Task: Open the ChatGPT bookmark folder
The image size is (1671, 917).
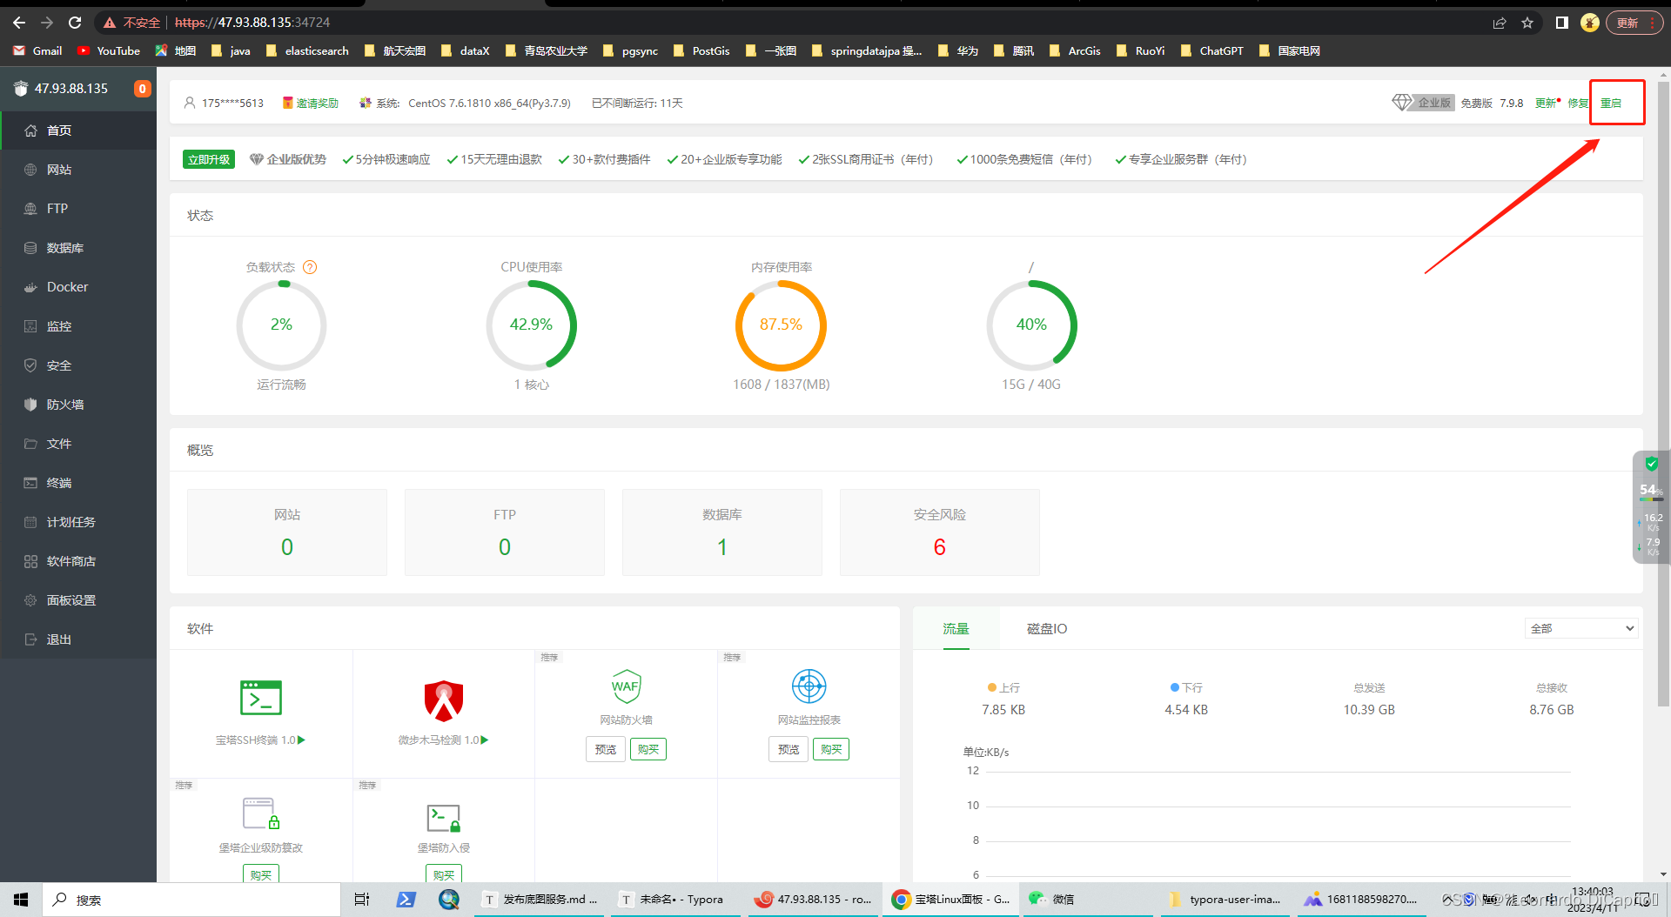Action: coord(1211,50)
